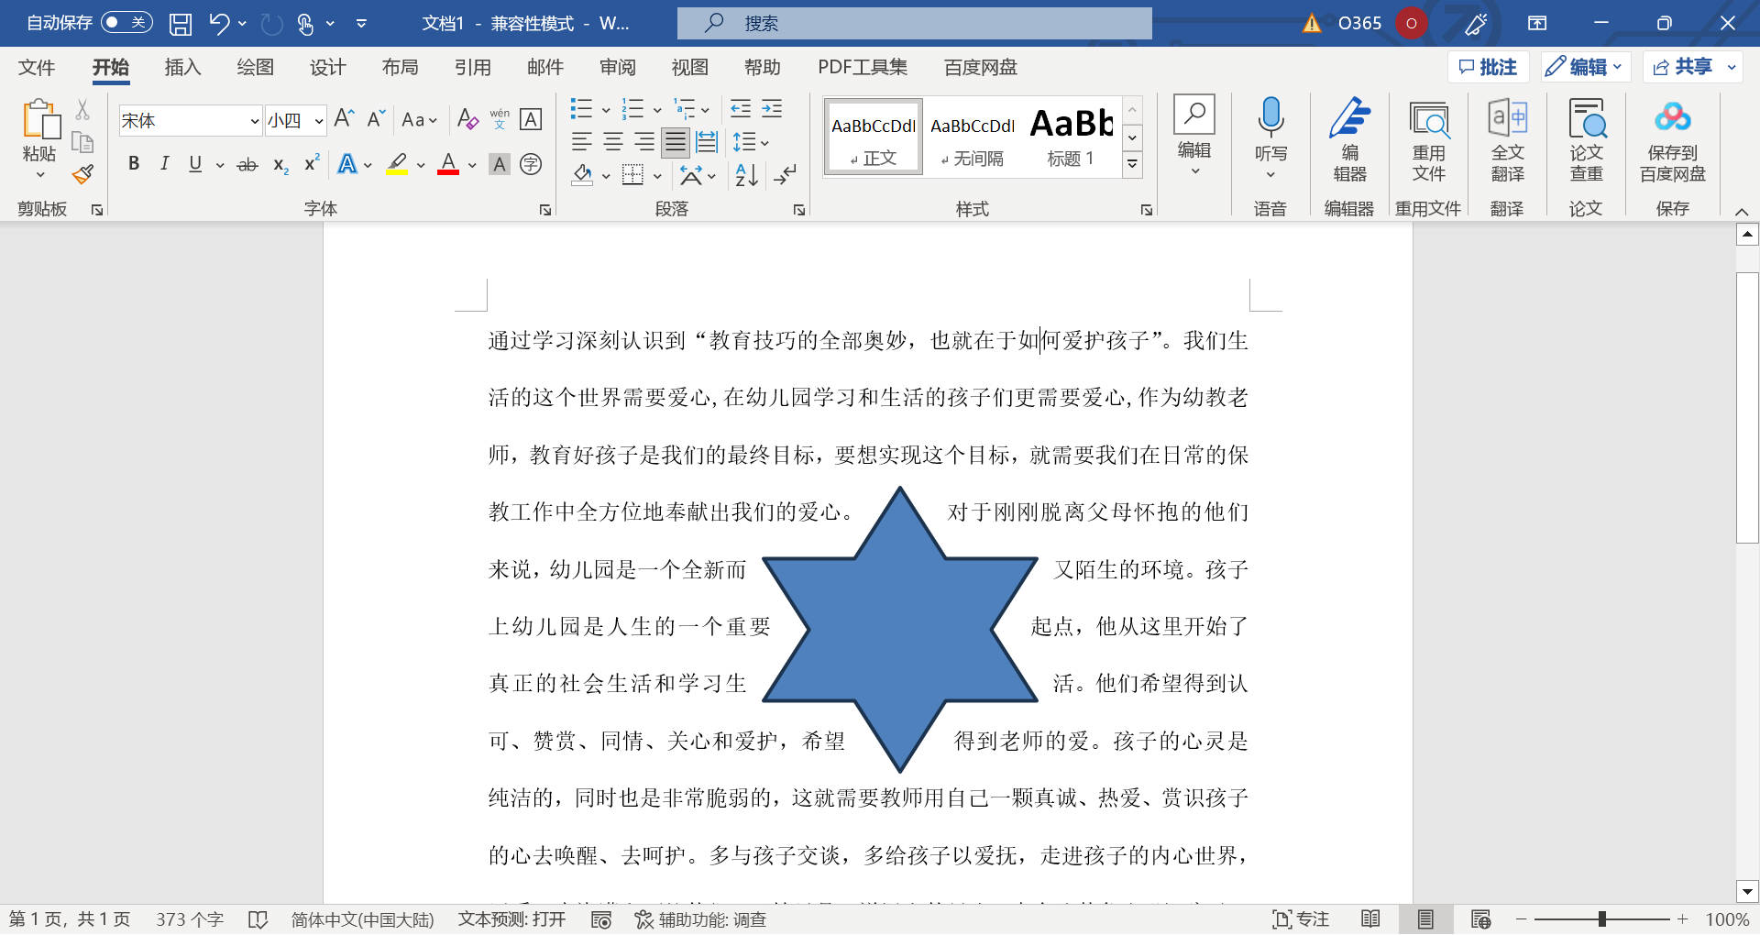Decrease font size with smaller A icon
The height and width of the screenshot is (935, 1760).
(x=375, y=119)
